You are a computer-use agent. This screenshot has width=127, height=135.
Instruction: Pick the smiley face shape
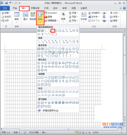[60, 52]
